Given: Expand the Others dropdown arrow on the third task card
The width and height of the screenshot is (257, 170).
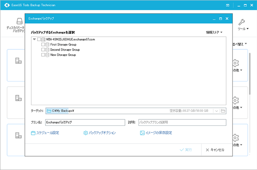Looking at the screenshot, I should click(241, 145).
